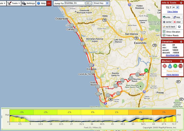Collapse the Info & Tools panel
Viewport: 184px width, 131px height.
pyautogui.click(x=181, y=3)
